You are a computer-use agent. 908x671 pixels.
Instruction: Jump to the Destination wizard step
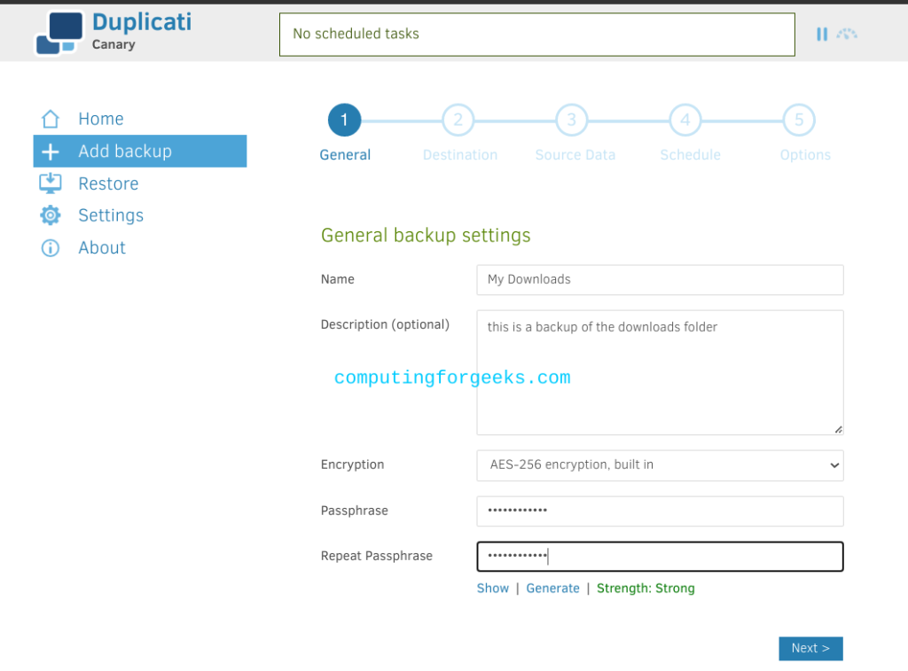pos(458,120)
